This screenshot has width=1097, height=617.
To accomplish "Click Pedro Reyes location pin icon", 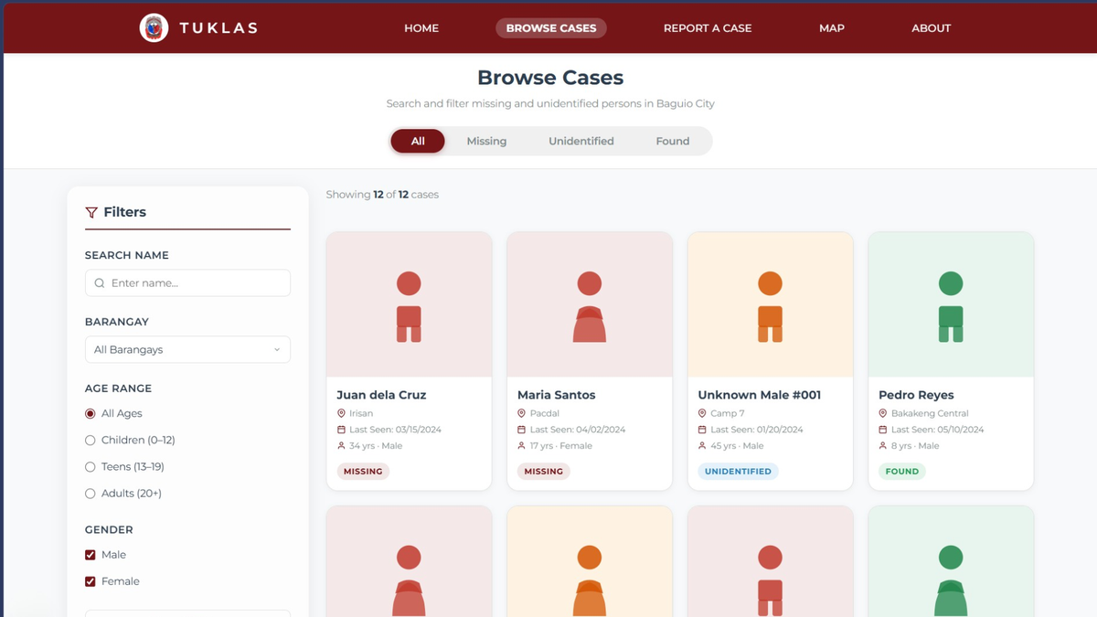I will pos(883,413).
